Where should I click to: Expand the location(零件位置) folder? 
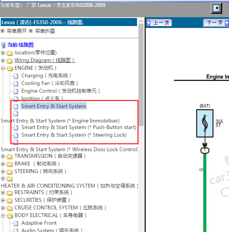[3, 53]
